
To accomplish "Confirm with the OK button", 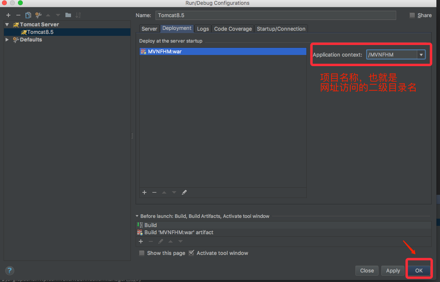I will coord(419,270).
